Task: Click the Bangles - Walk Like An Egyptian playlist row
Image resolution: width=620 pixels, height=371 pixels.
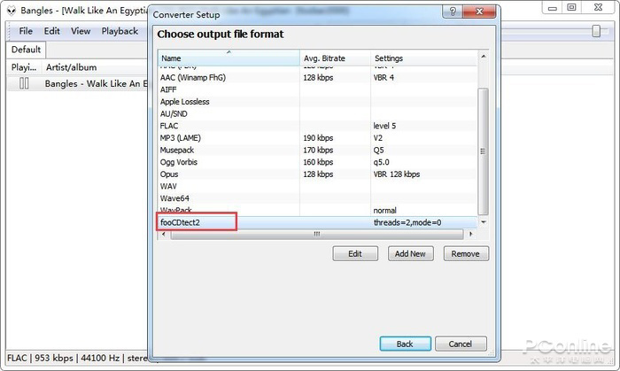Action: tap(77, 83)
